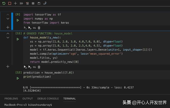170x108 pixels.
Task: Restart the kernel with the green circular arrow
Action: click(x=4, y=3)
